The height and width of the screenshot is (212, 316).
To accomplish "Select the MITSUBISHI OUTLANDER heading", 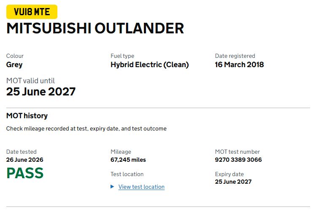I will pos(95,28).
